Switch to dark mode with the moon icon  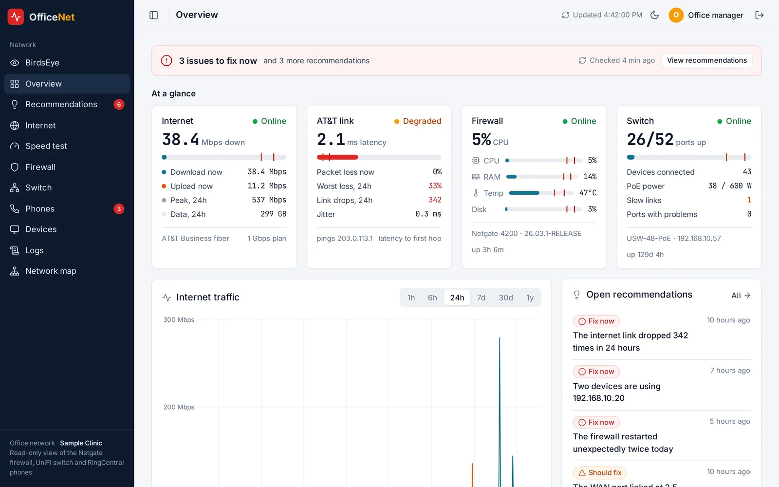point(655,15)
